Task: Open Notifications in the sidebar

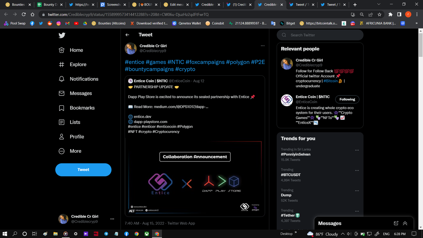Action: coord(78,79)
